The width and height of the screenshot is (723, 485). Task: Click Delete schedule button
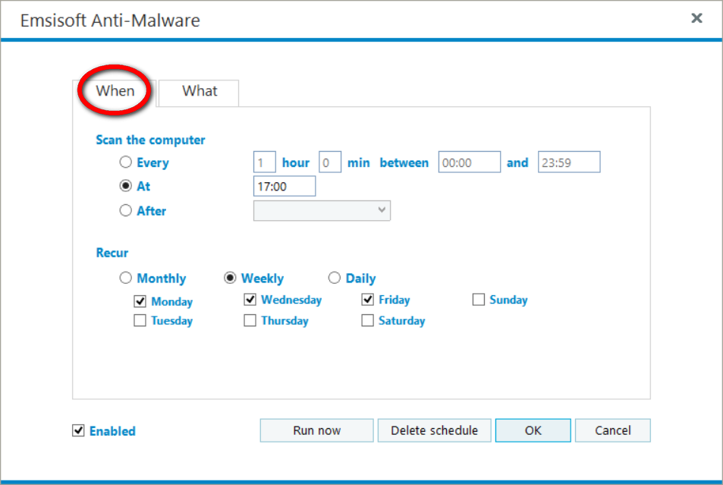[435, 430]
